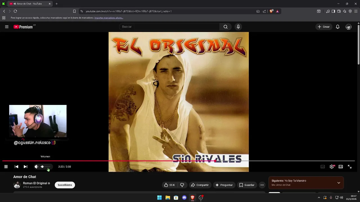360x202 pixels.
Task: Open the Leo AI sparkle icon
Action: coord(345,11)
